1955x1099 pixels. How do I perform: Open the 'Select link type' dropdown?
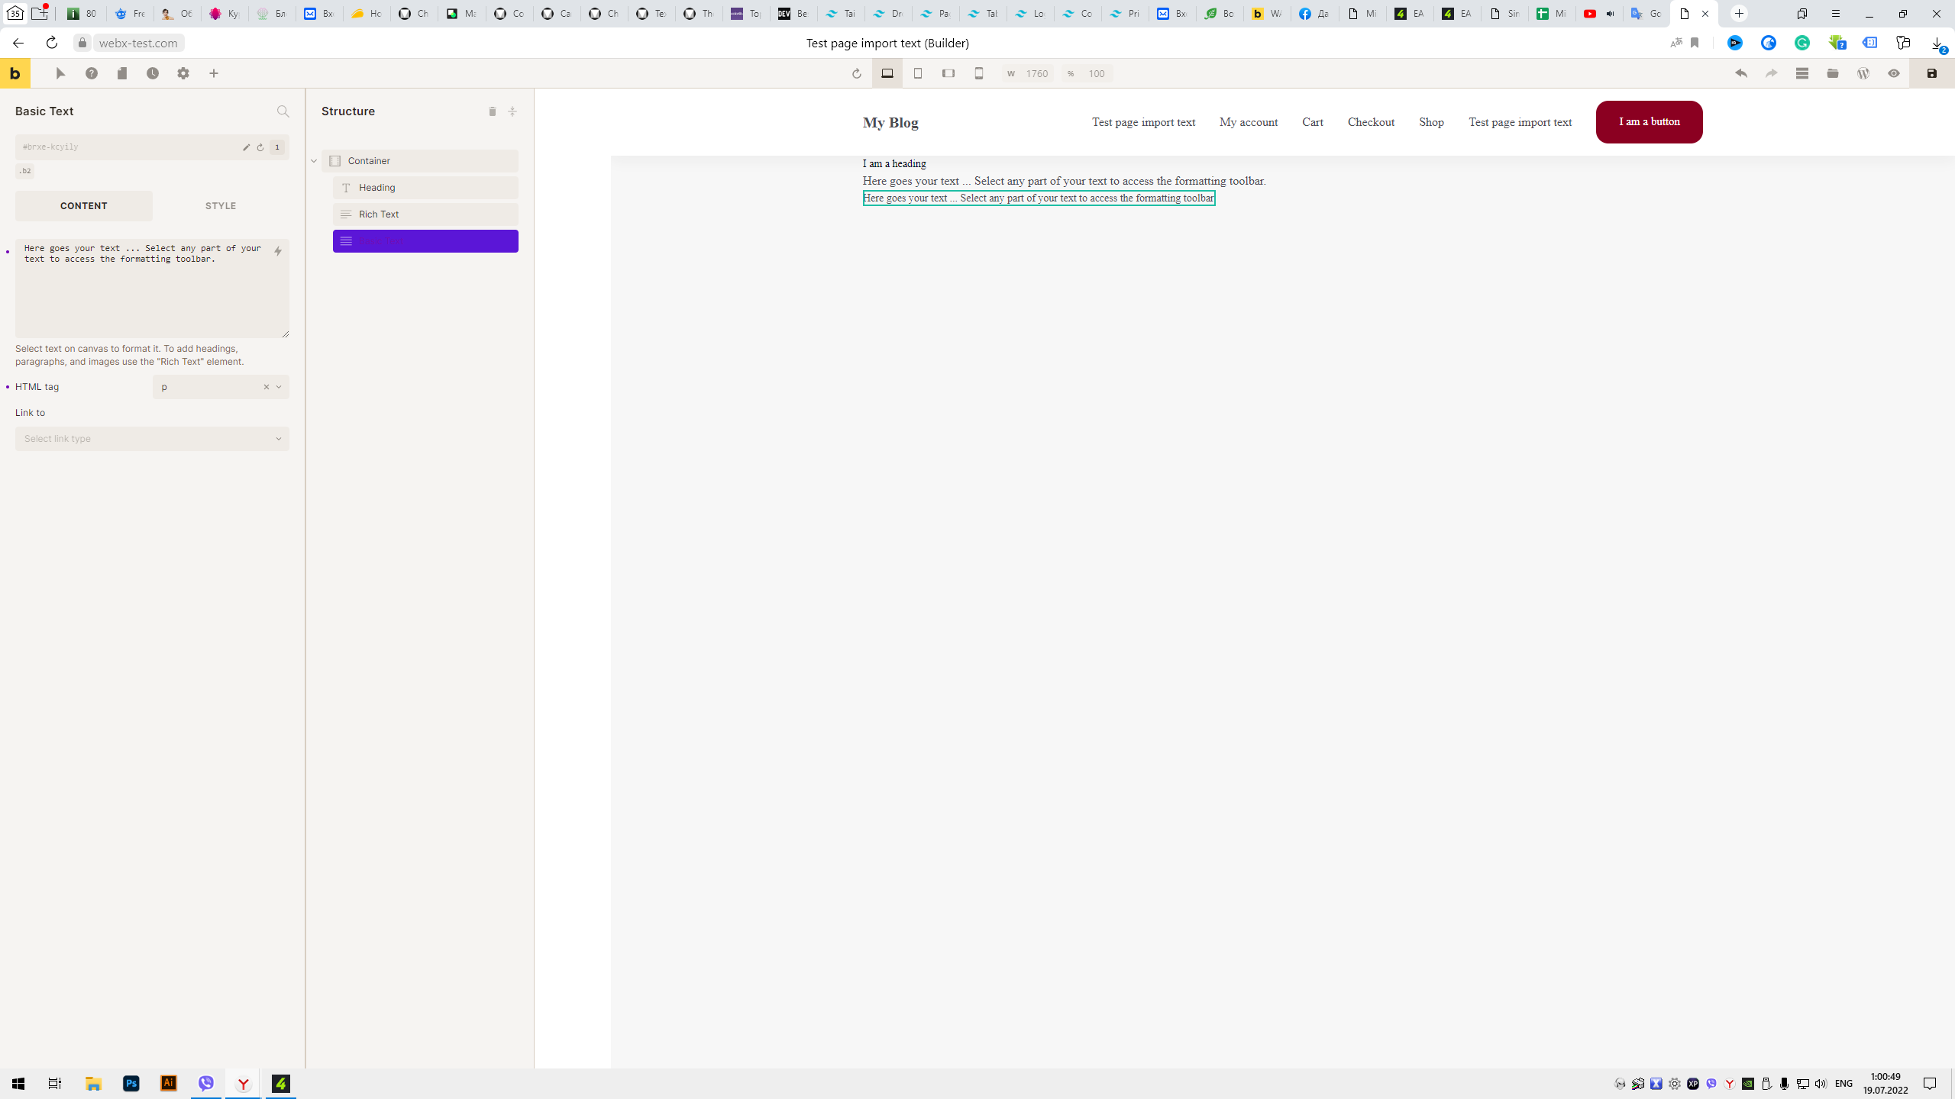click(x=152, y=439)
